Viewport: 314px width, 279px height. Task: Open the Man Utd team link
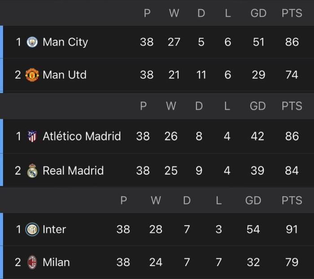pyautogui.click(x=65, y=74)
